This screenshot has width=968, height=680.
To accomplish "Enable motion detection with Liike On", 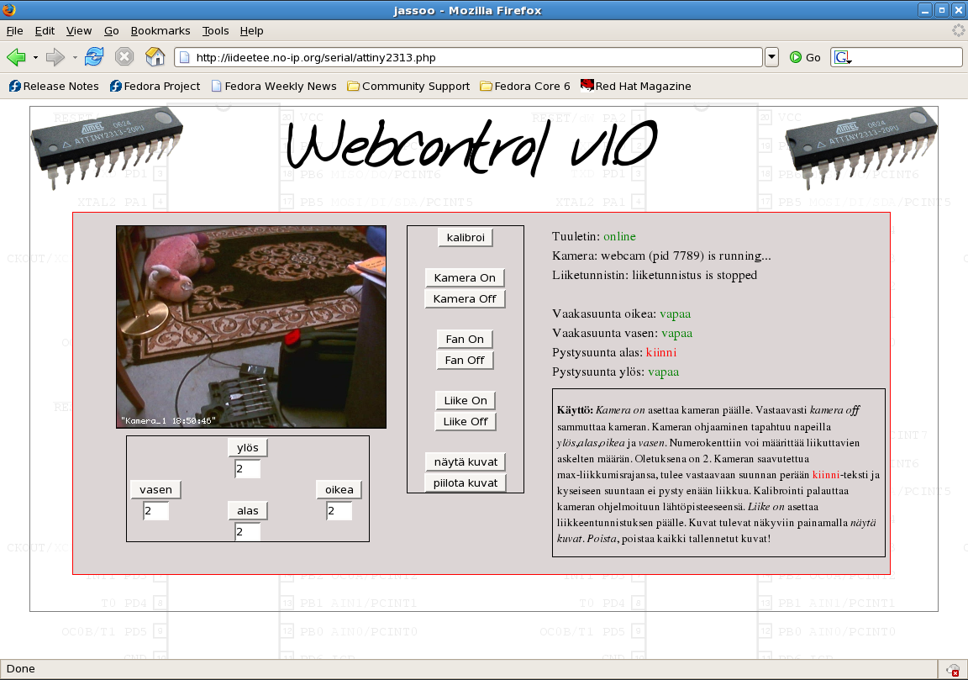I will (466, 400).
